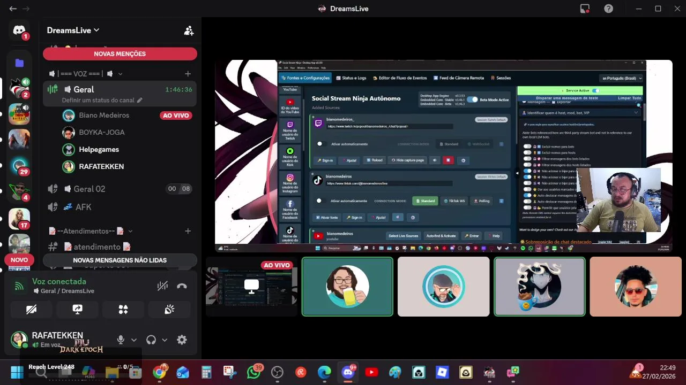Open the server icon with badge 17
686x385 pixels.
click(19, 218)
